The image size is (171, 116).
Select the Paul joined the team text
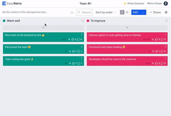(x=18, y=47)
